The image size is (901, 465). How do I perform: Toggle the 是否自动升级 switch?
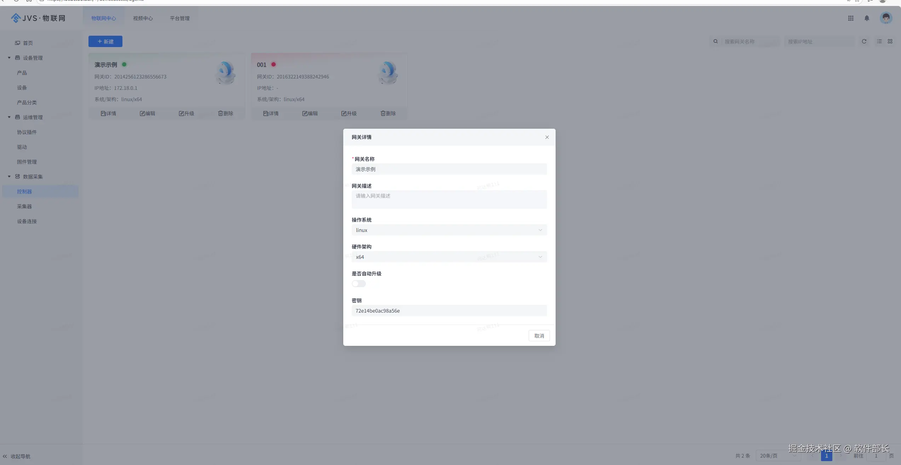(358, 284)
